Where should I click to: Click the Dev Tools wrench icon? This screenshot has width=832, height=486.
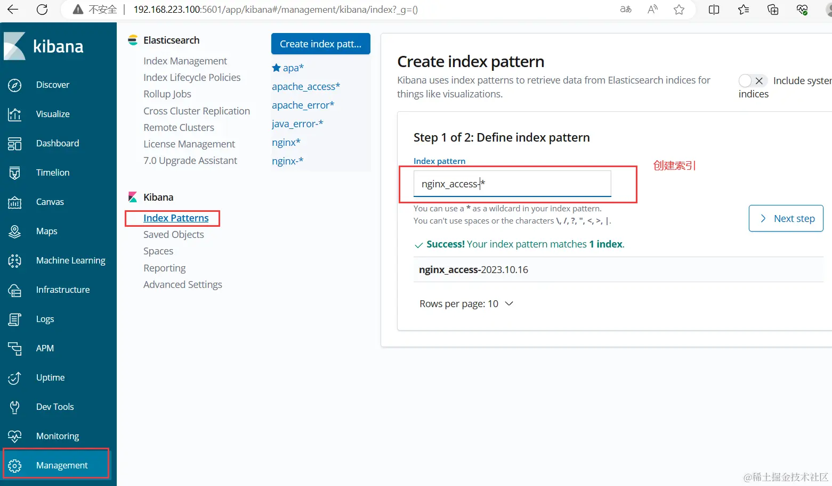[15, 407]
